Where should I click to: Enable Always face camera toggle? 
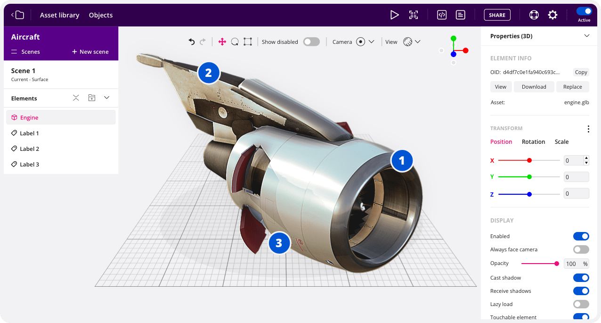581,249
